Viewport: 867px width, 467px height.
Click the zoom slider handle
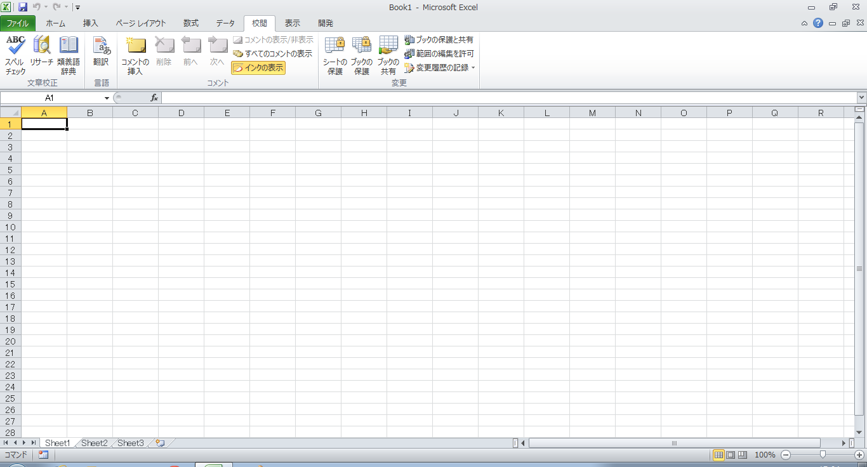point(823,455)
